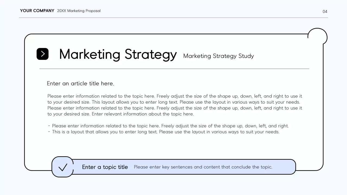Viewport: 347px width, 195px height.
Task: Click the "20XX Marketing Proposal" header label
Action: (79, 11)
